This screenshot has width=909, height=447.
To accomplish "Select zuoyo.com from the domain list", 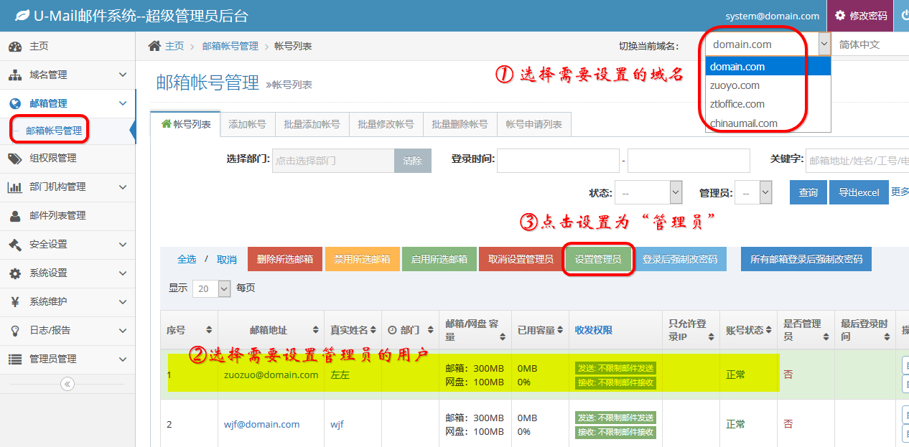I will (x=735, y=85).
